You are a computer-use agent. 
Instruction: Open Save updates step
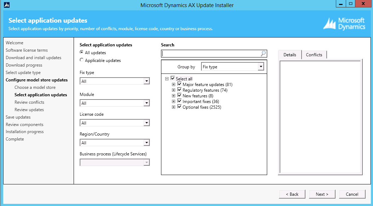18,117
